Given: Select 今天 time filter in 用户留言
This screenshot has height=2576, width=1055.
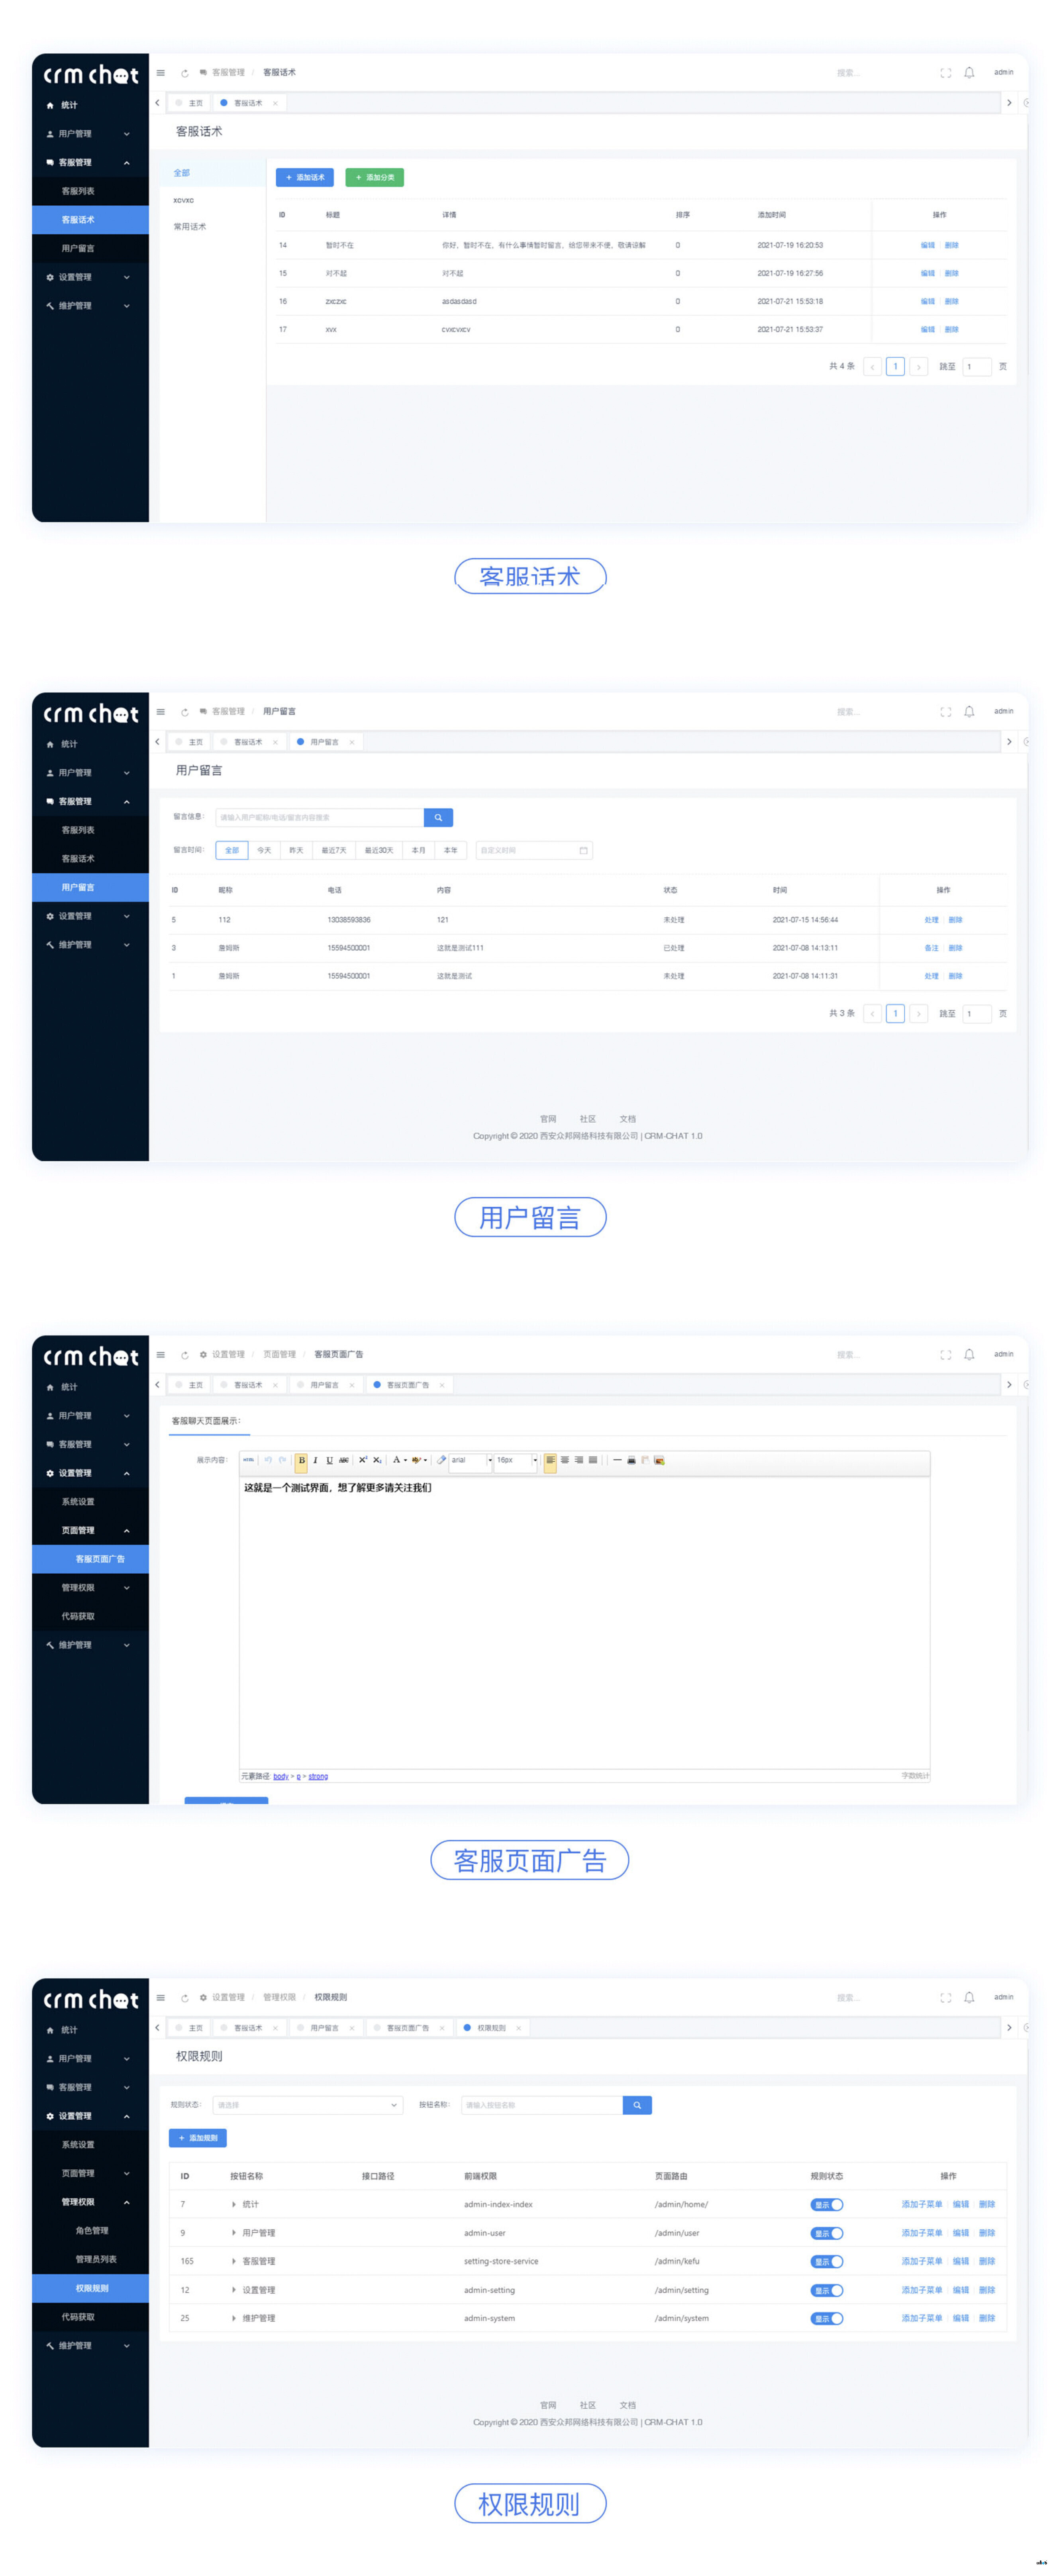Looking at the screenshot, I should point(264,850).
